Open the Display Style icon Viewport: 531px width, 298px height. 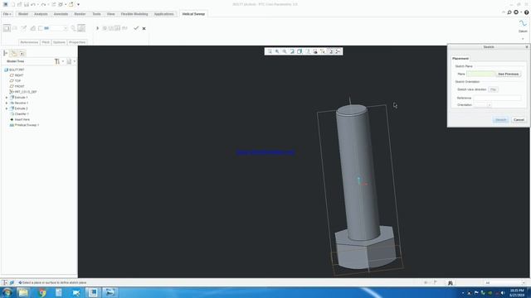(x=300, y=51)
